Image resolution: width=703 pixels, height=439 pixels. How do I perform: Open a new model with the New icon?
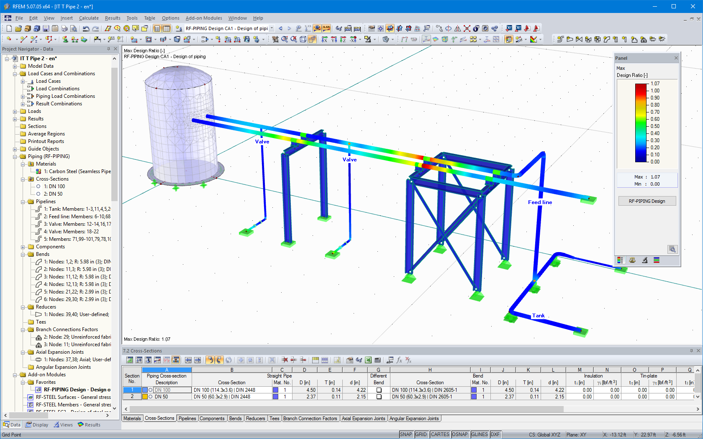9,28
